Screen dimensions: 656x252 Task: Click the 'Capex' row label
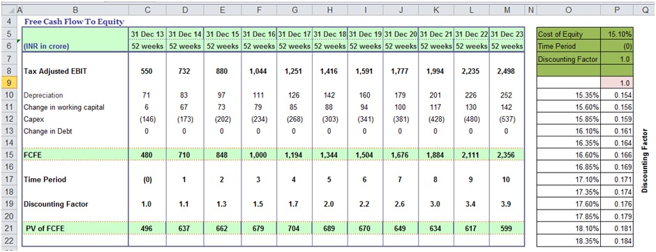point(75,119)
